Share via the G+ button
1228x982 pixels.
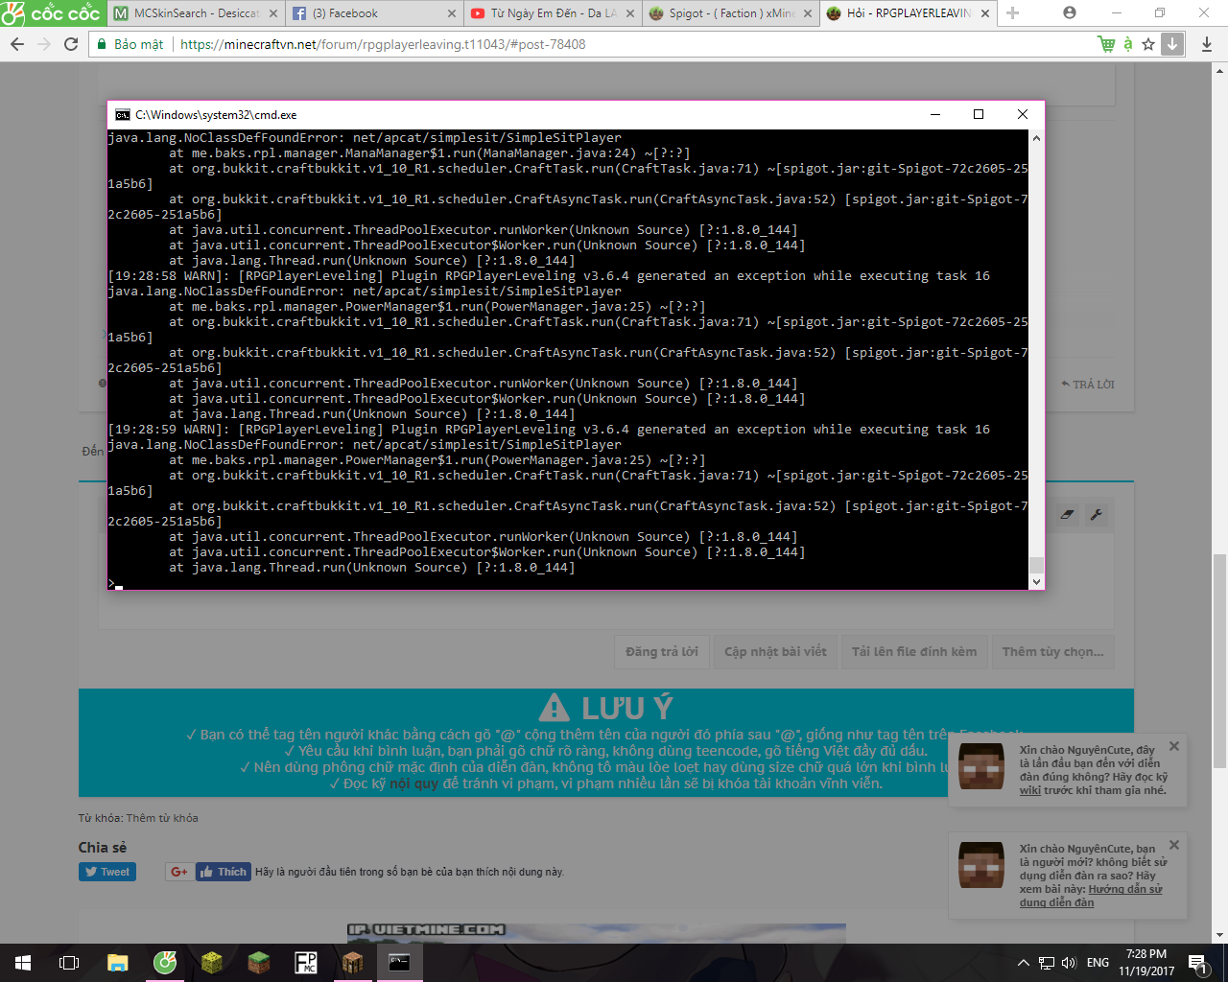click(x=178, y=872)
